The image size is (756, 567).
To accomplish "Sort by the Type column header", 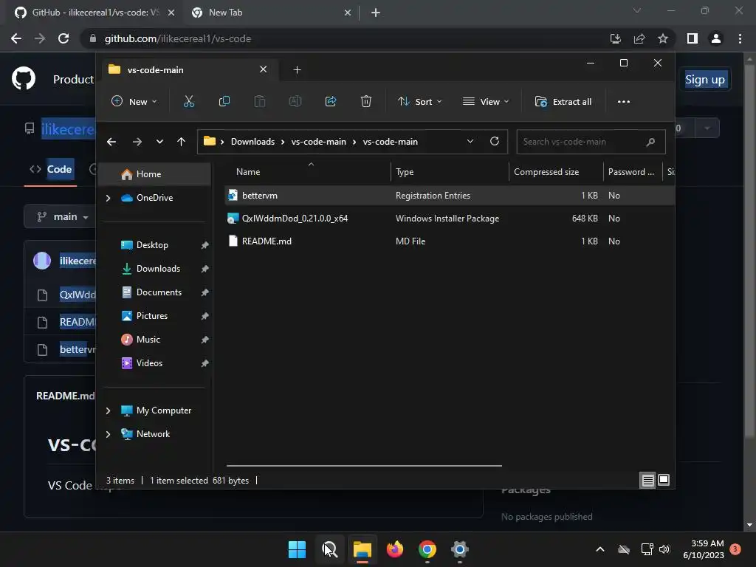I will coord(450,171).
